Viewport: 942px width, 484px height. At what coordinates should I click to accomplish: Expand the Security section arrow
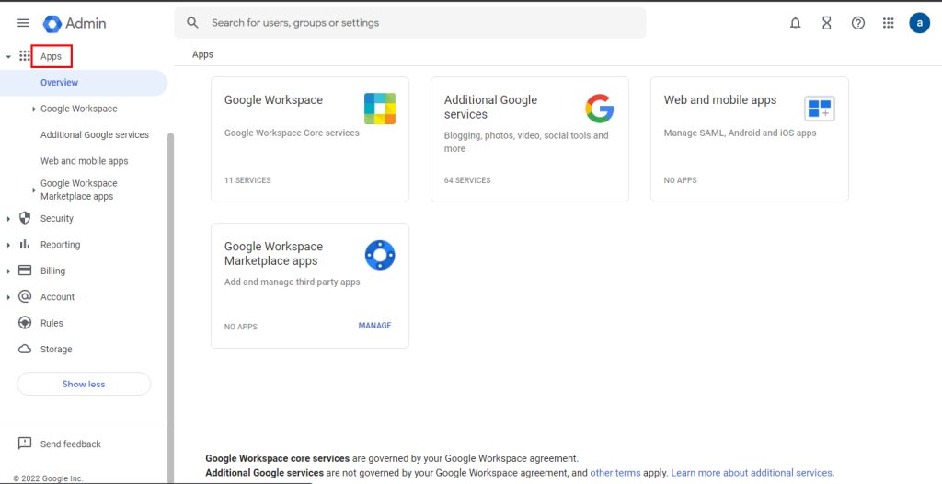(7, 219)
